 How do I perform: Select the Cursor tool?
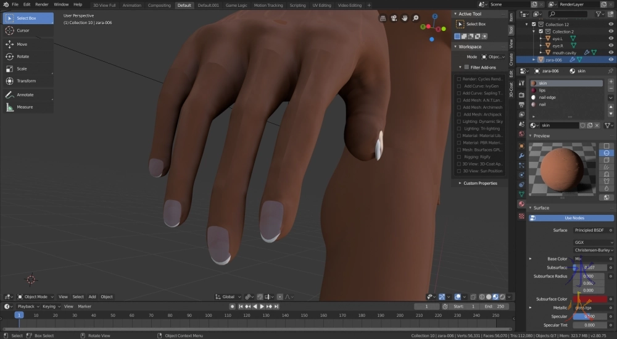[23, 30]
